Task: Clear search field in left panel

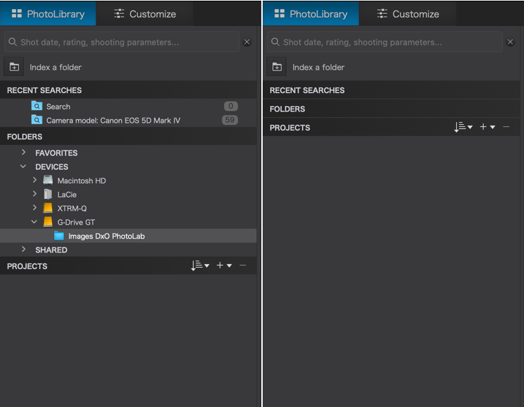Action: coord(247,42)
